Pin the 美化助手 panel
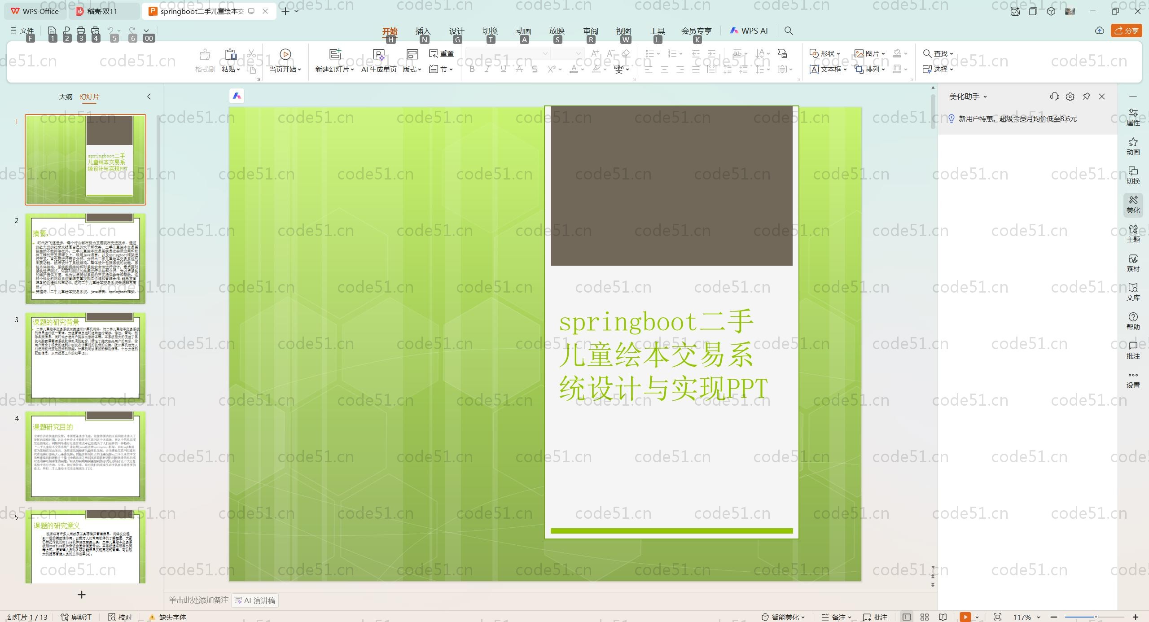The image size is (1149, 622). [1086, 96]
